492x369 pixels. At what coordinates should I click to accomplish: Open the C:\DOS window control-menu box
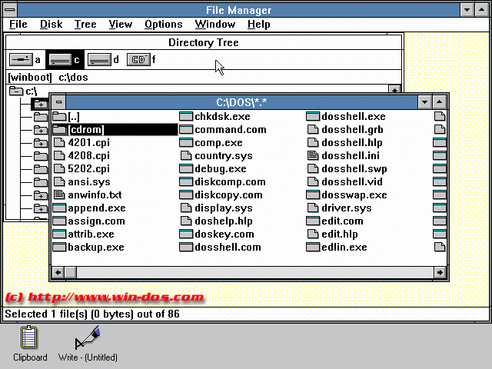pyautogui.click(x=59, y=101)
